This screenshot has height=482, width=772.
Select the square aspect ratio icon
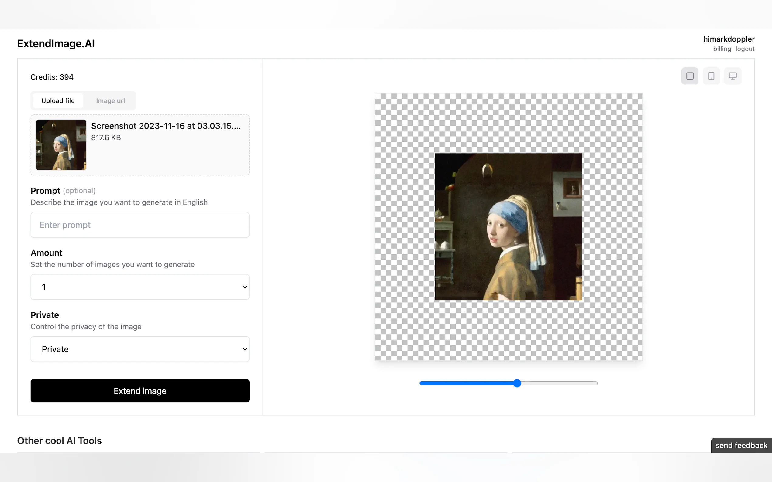(690, 76)
